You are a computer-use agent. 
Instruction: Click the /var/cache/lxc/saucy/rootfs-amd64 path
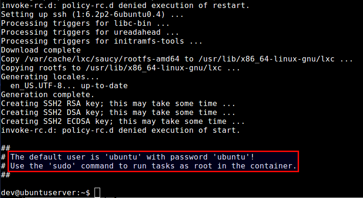(x=102, y=59)
